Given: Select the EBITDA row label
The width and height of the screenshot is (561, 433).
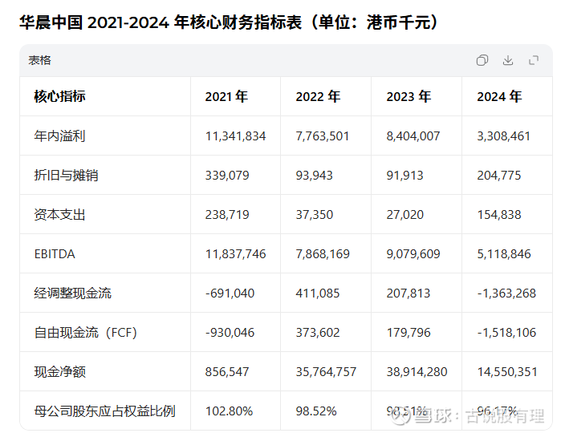Looking at the screenshot, I should [55, 254].
